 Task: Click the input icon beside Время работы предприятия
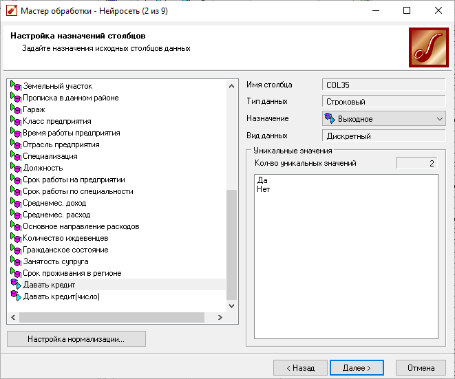point(16,133)
